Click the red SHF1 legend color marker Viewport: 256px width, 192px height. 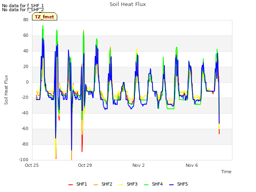pos(70,185)
